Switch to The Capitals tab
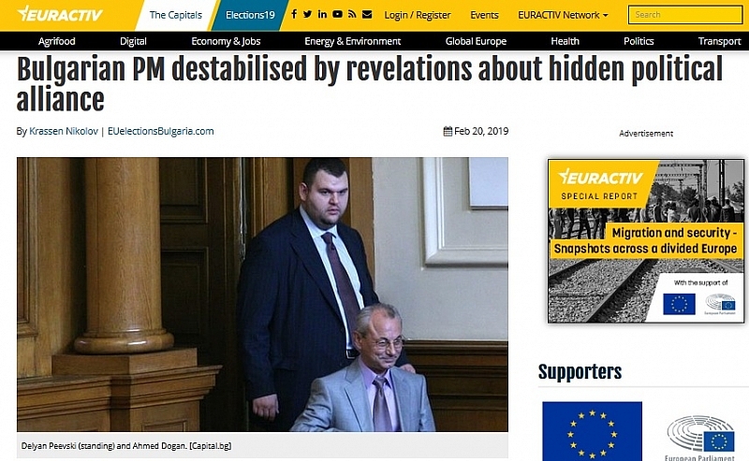Viewport: 749px width, 461px height. click(175, 15)
